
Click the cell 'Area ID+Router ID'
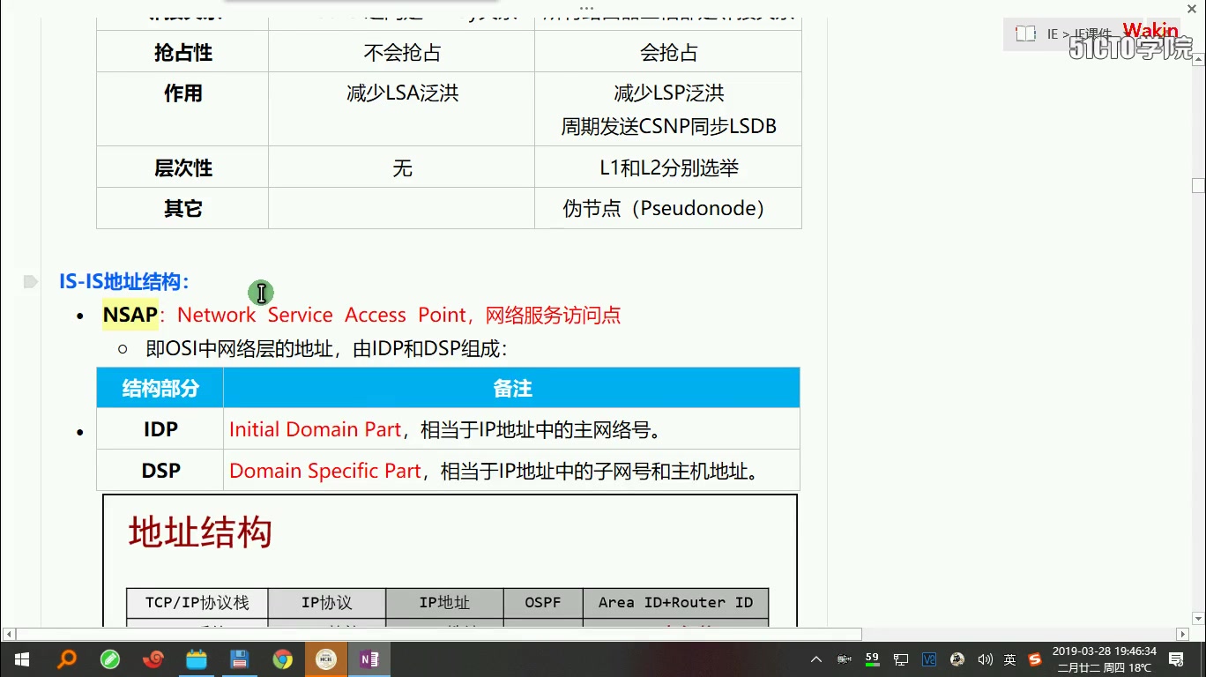(675, 603)
